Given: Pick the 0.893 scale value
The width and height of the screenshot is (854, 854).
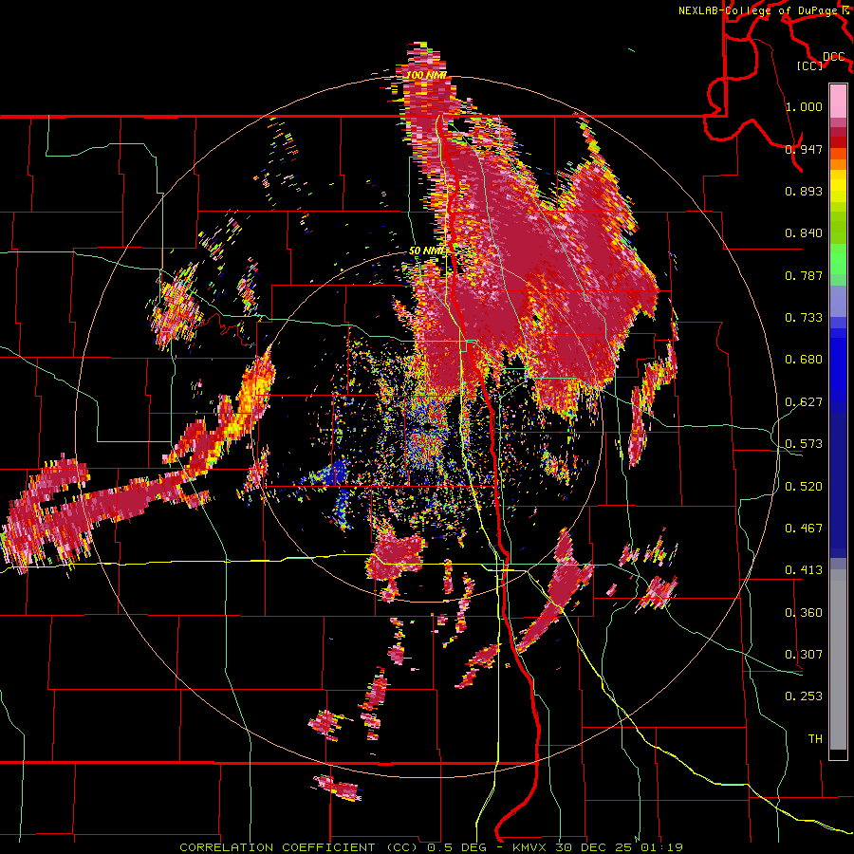Looking at the screenshot, I should pyautogui.click(x=804, y=191).
